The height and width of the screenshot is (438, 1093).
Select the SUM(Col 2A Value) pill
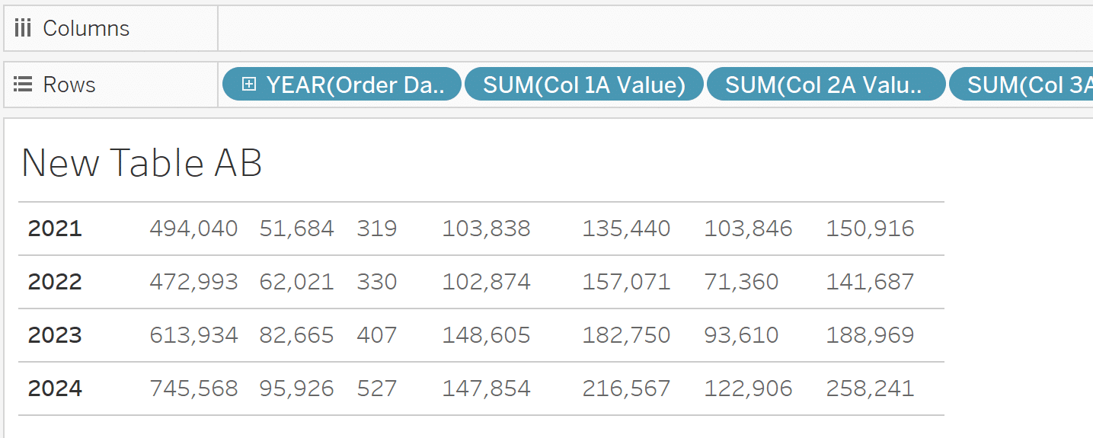pyautogui.click(x=826, y=85)
